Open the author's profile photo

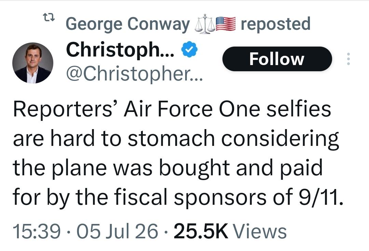click(33, 63)
